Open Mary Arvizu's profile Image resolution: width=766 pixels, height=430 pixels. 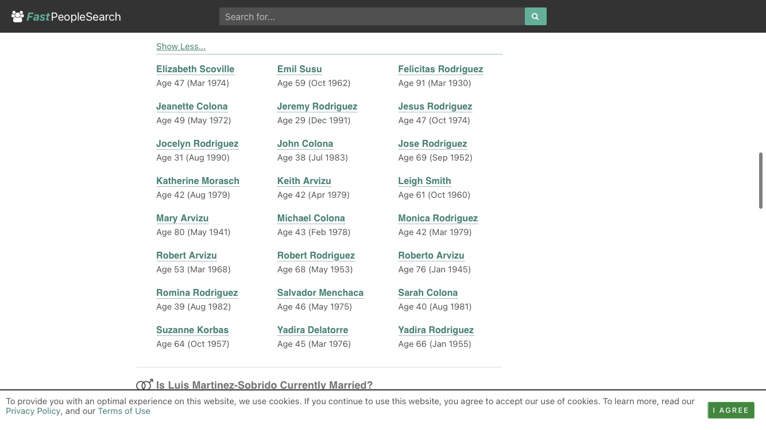[182, 218]
